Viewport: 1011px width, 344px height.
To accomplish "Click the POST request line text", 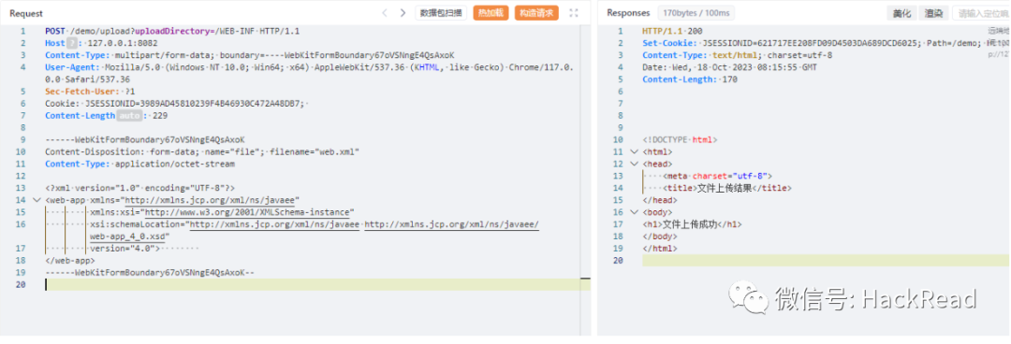I will tap(172, 31).
